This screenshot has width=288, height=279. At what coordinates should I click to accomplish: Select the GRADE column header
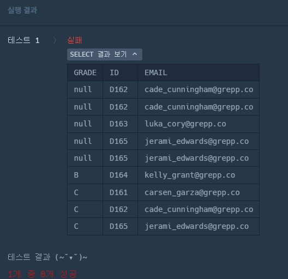coord(85,72)
